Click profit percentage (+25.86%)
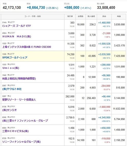127x146 pixels. (52, 8)
